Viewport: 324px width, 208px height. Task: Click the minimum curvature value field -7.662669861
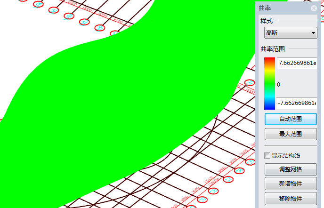tap(297, 103)
